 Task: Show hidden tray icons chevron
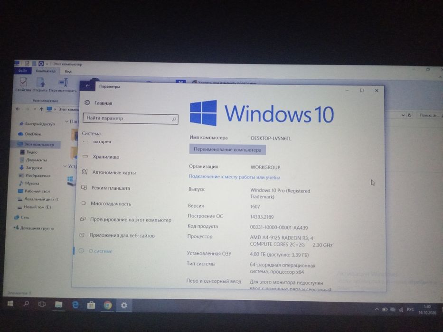point(377,309)
